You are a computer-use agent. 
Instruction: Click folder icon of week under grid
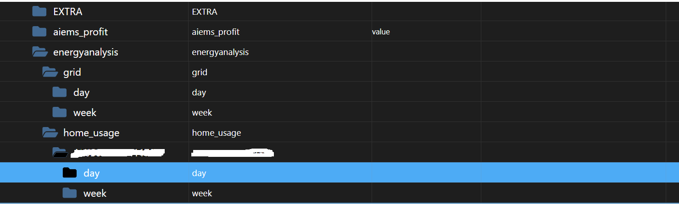[60, 112]
